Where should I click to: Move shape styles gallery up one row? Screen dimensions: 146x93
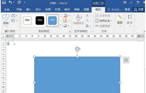pyautogui.click(x=60, y=16)
